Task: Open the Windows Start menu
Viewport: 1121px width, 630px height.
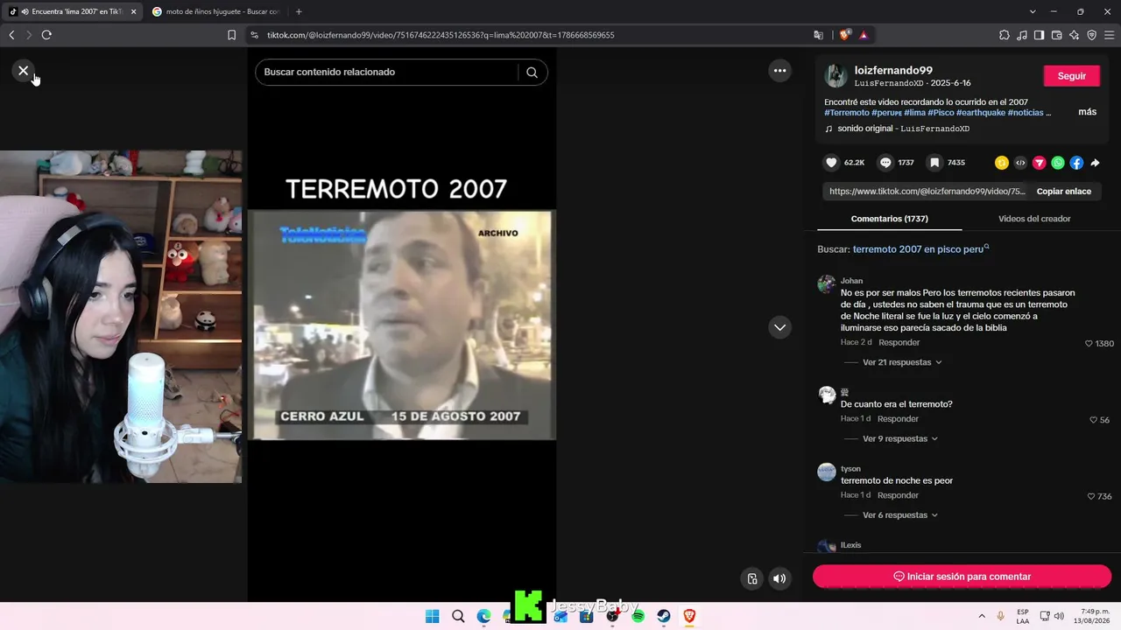Action: tap(432, 616)
